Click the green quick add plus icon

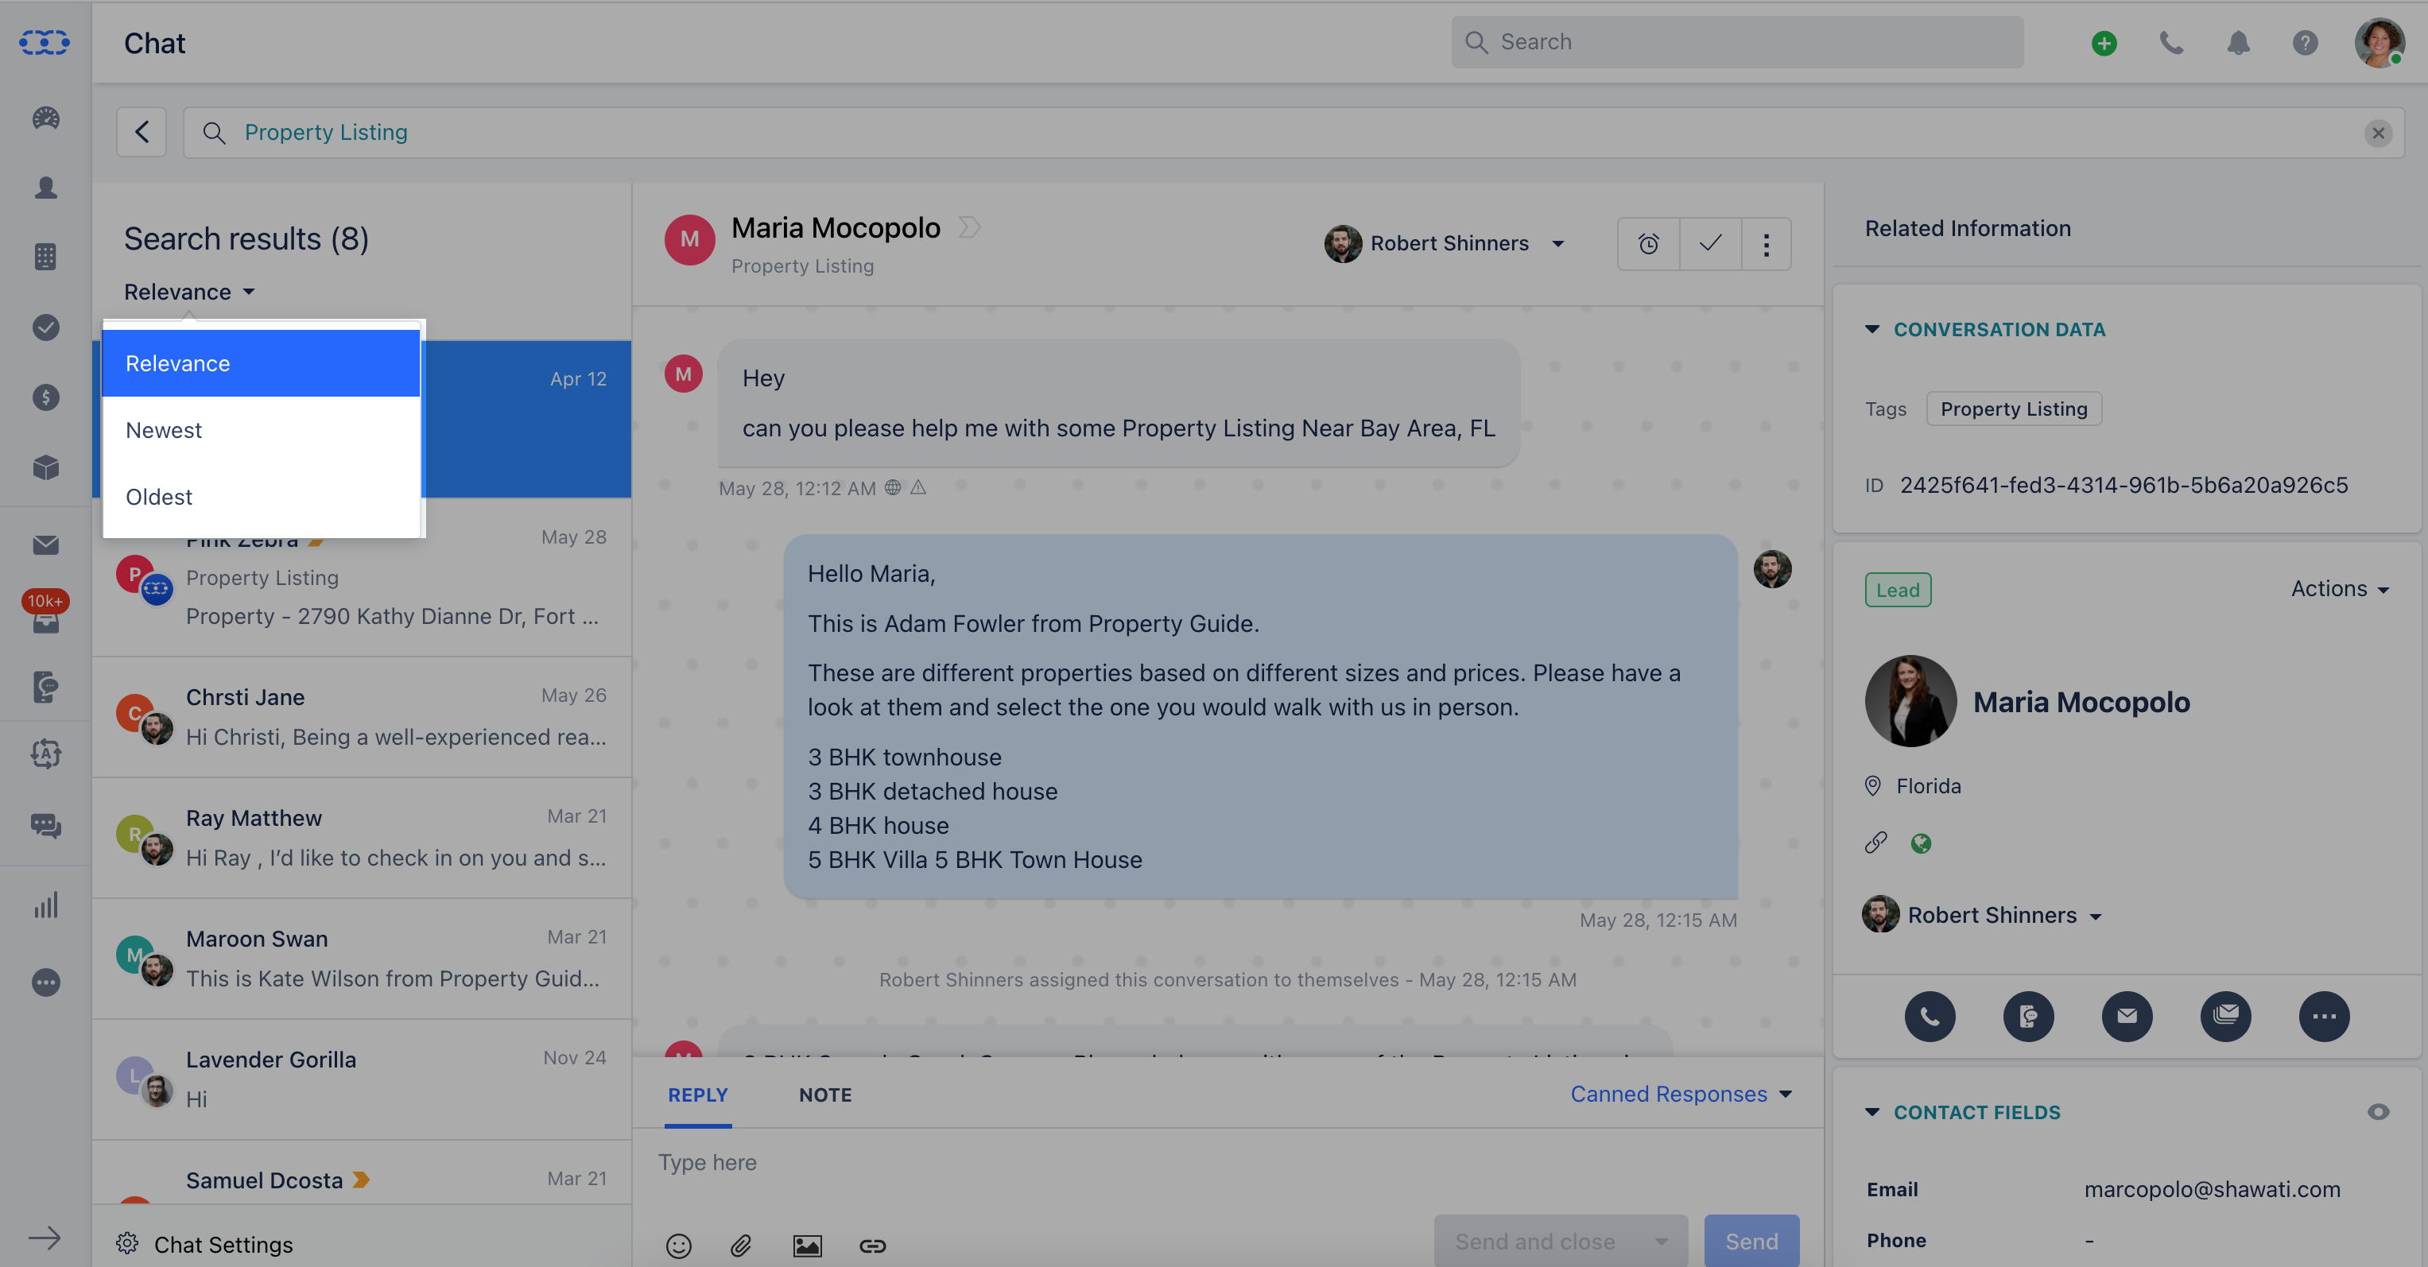click(x=2104, y=42)
